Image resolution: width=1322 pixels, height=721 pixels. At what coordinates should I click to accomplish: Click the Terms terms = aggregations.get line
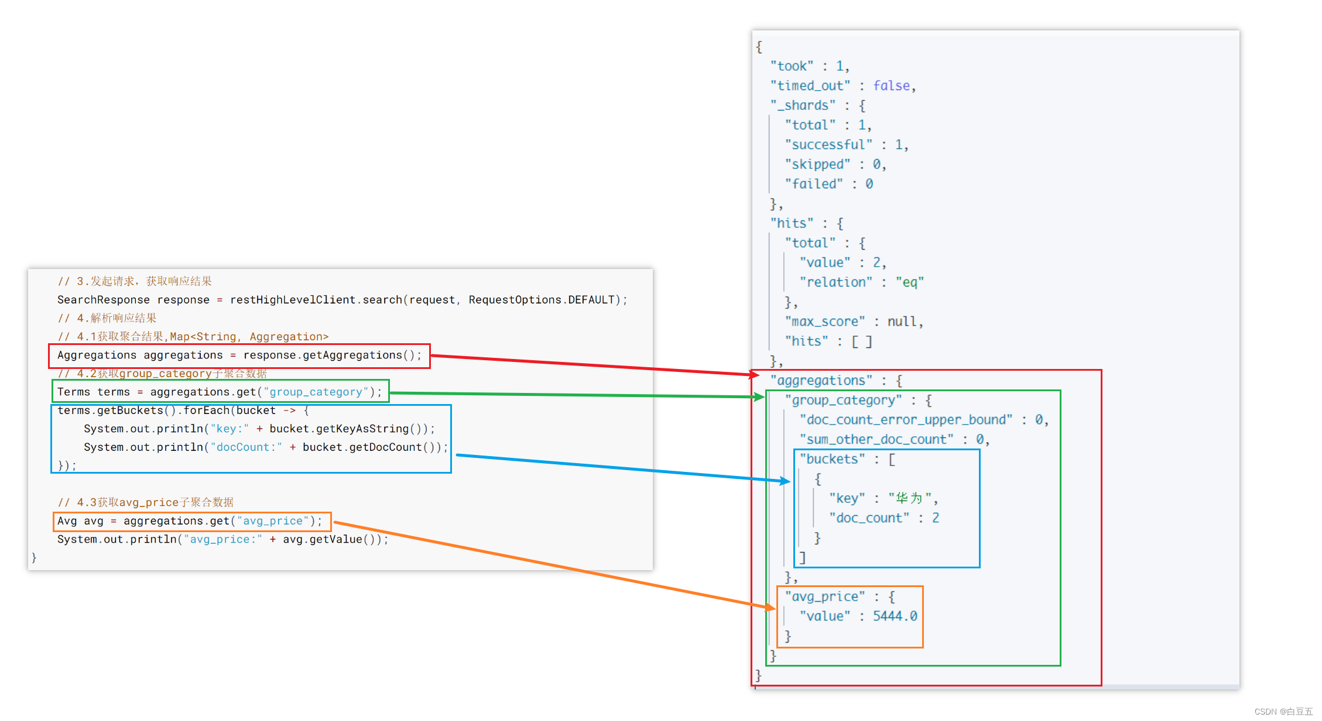coord(220,392)
